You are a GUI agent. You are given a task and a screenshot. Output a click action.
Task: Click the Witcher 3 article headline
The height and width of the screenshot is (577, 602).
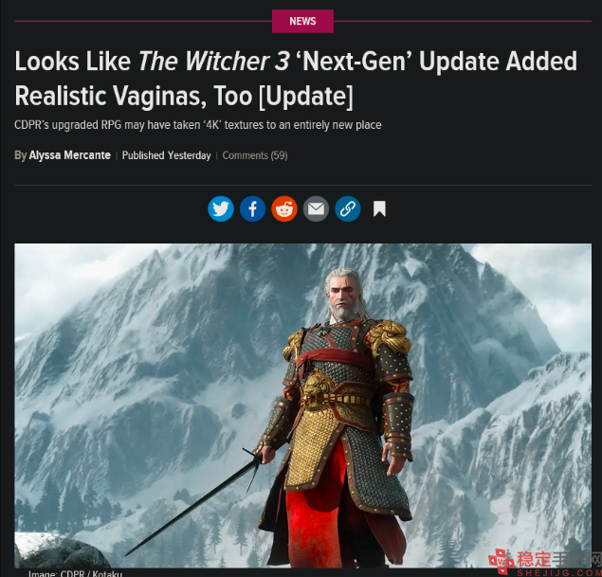296,79
